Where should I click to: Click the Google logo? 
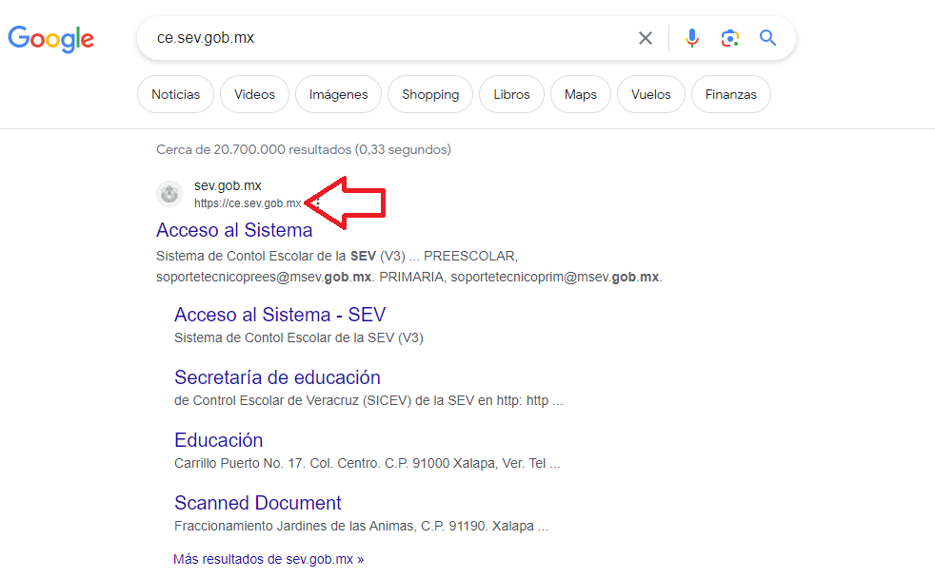pos(50,39)
